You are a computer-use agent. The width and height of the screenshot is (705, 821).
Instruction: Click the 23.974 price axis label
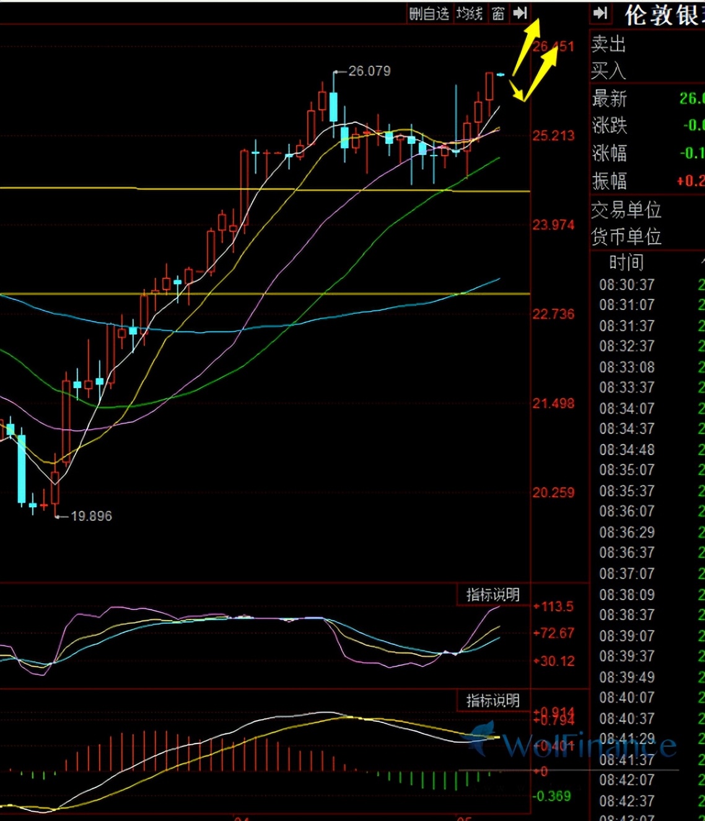pyautogui.click(x=553, y=224)
